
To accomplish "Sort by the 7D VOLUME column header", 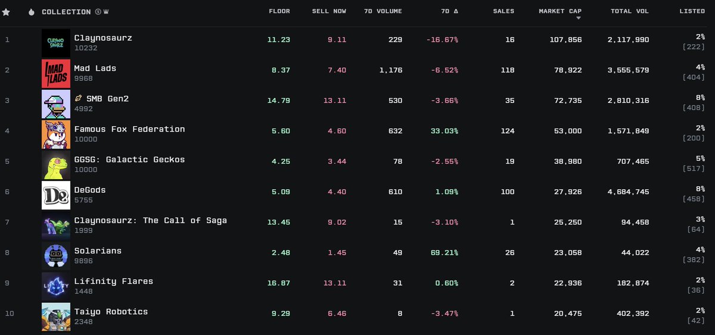I will pyautogui.click(x=382, y=11).
